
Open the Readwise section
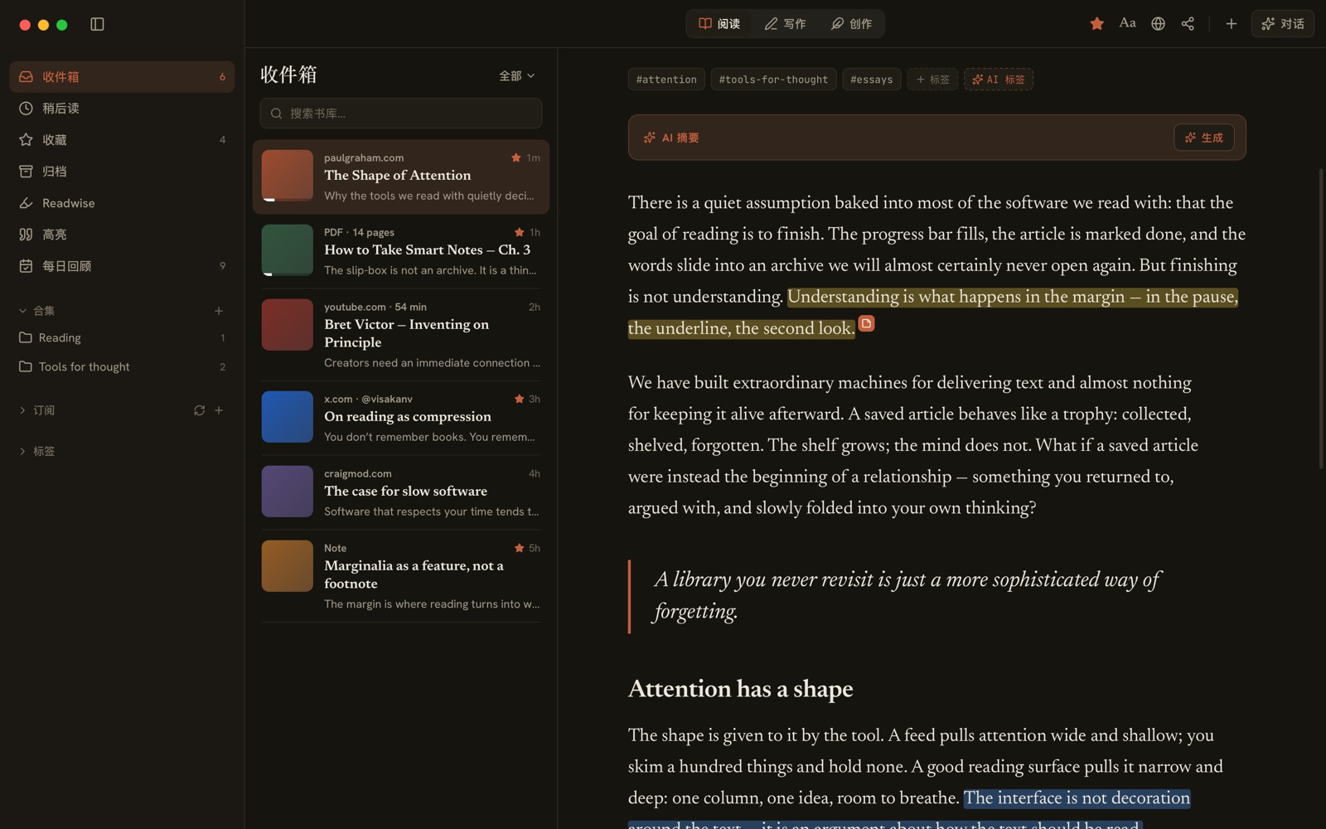point(122,202)
